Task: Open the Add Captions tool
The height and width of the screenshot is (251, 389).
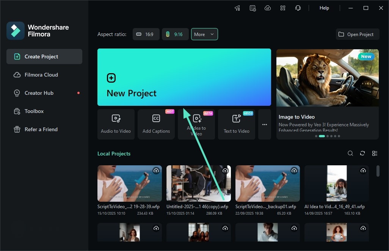Action: [x=156, y=124]
